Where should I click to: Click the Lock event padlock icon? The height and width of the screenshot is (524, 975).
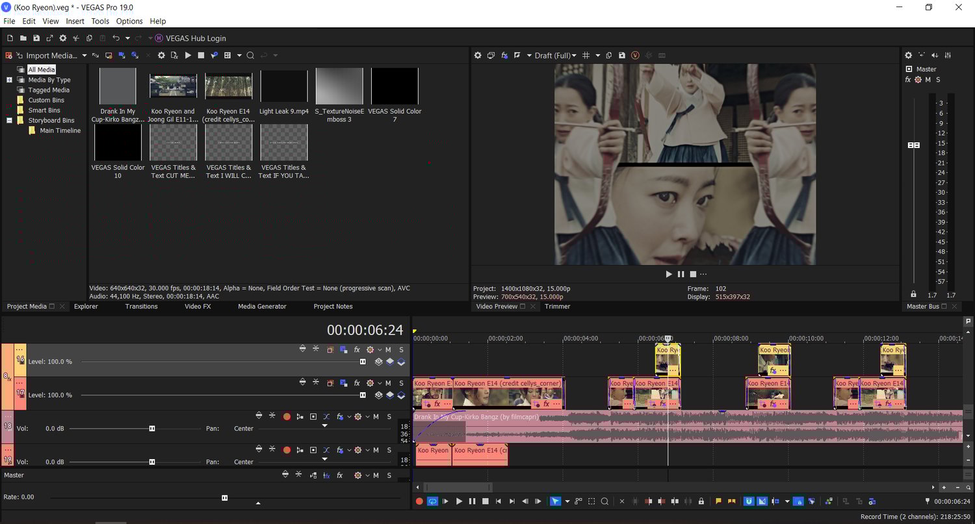(x=701, y=501)
